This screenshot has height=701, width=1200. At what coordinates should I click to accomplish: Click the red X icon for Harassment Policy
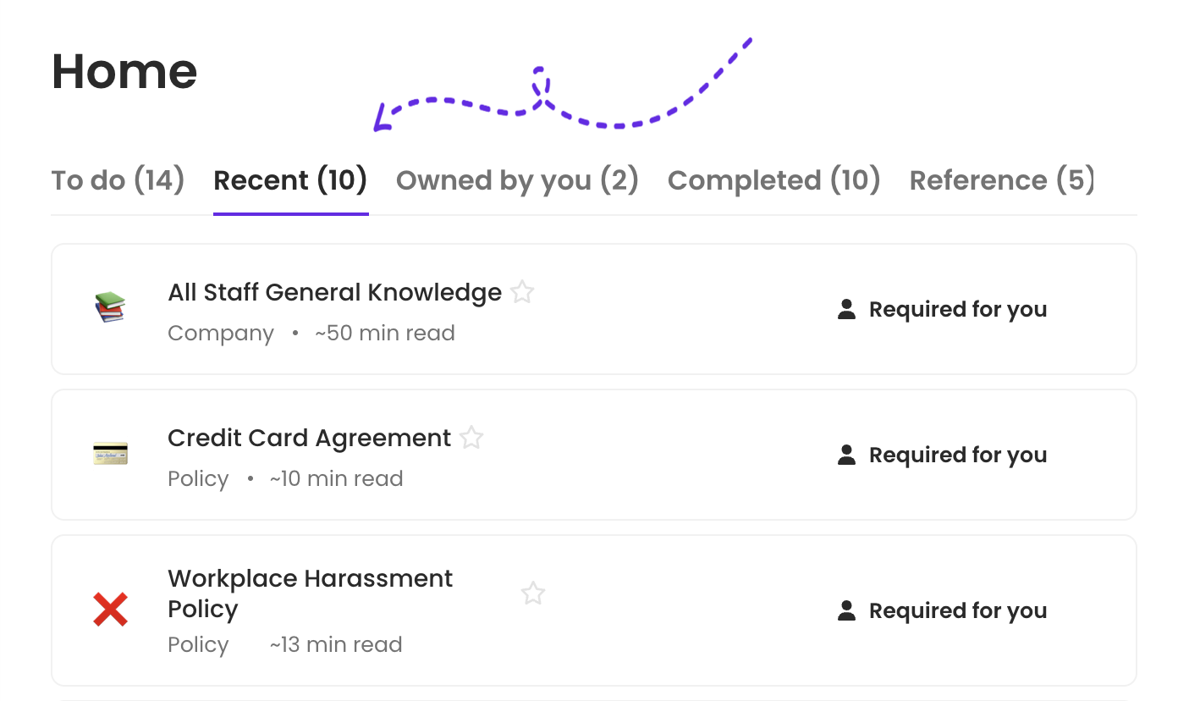[110, 610]
